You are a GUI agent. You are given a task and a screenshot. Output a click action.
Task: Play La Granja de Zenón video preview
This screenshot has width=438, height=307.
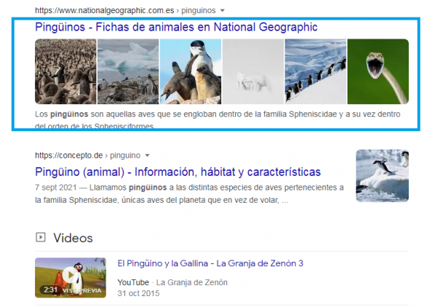click(70, 277)
